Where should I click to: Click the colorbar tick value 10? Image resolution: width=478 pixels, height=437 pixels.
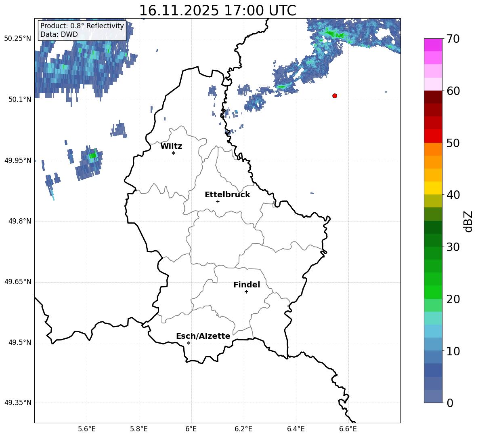(453, 351)
